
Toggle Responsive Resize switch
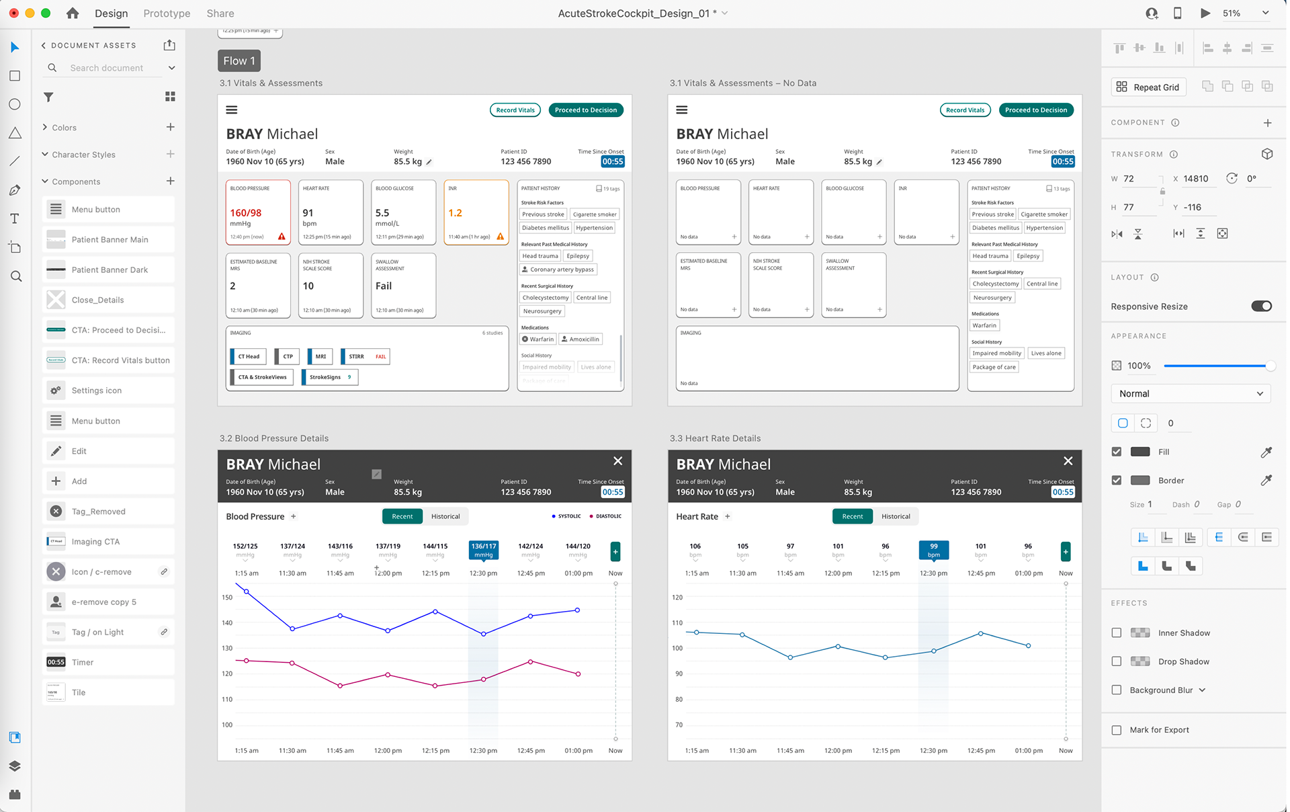(1261, 307)
